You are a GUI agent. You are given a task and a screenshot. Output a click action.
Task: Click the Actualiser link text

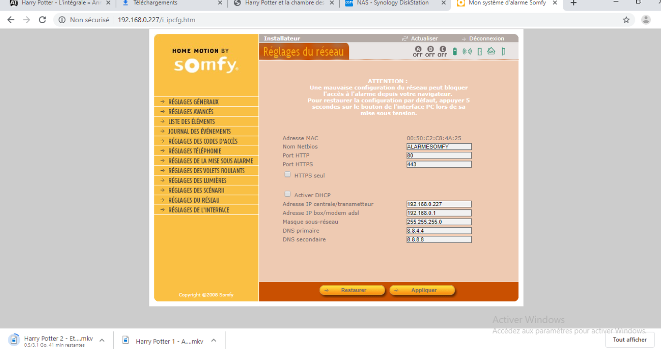(424, 39)
